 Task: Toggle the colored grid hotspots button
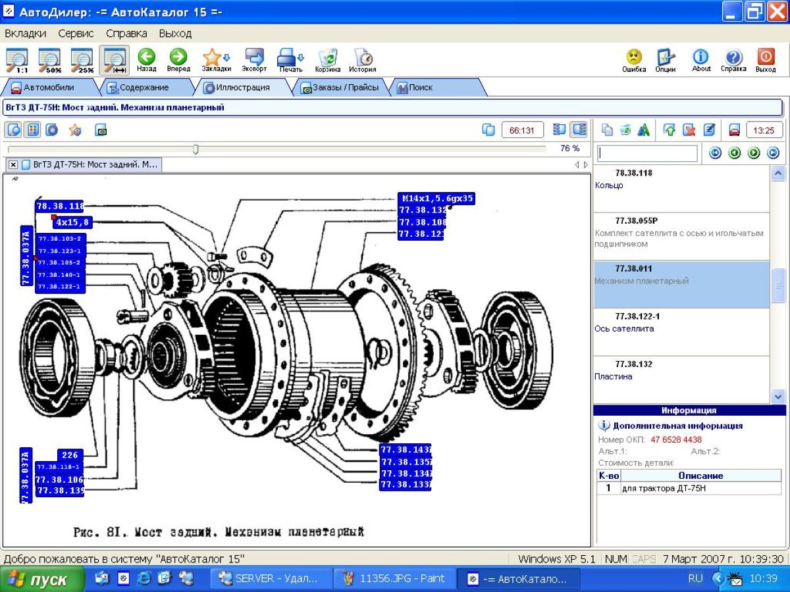tap(32, 130)
